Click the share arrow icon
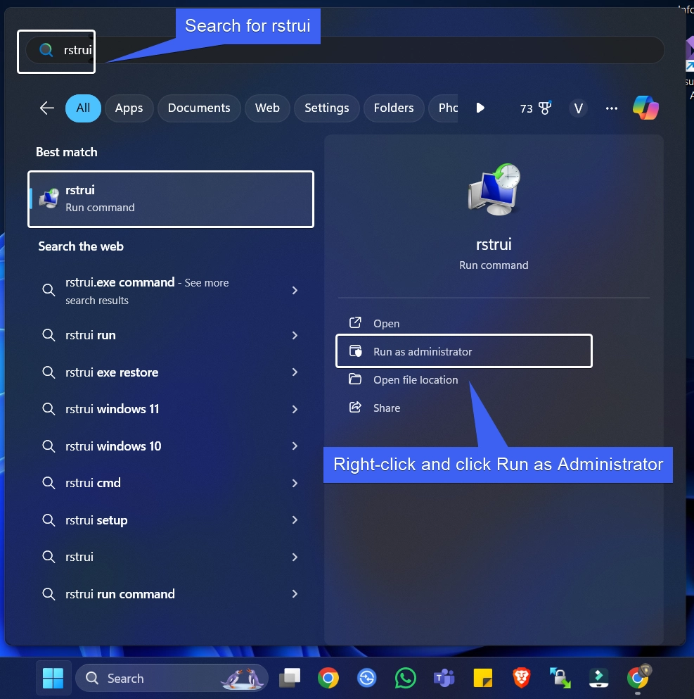The width and height of the screenshot is (694, 699). pyautogui.click(x=355, y=407)
